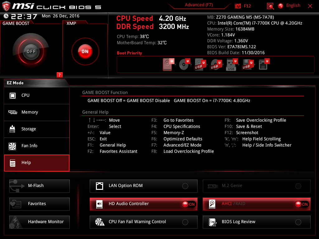Click the AHCI/RAID disk icon

click(212, 204)
